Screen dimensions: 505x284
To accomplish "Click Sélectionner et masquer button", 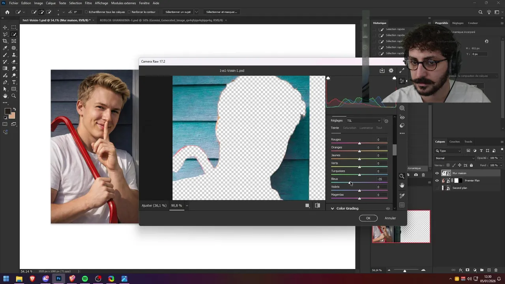I will click(222, 12).
